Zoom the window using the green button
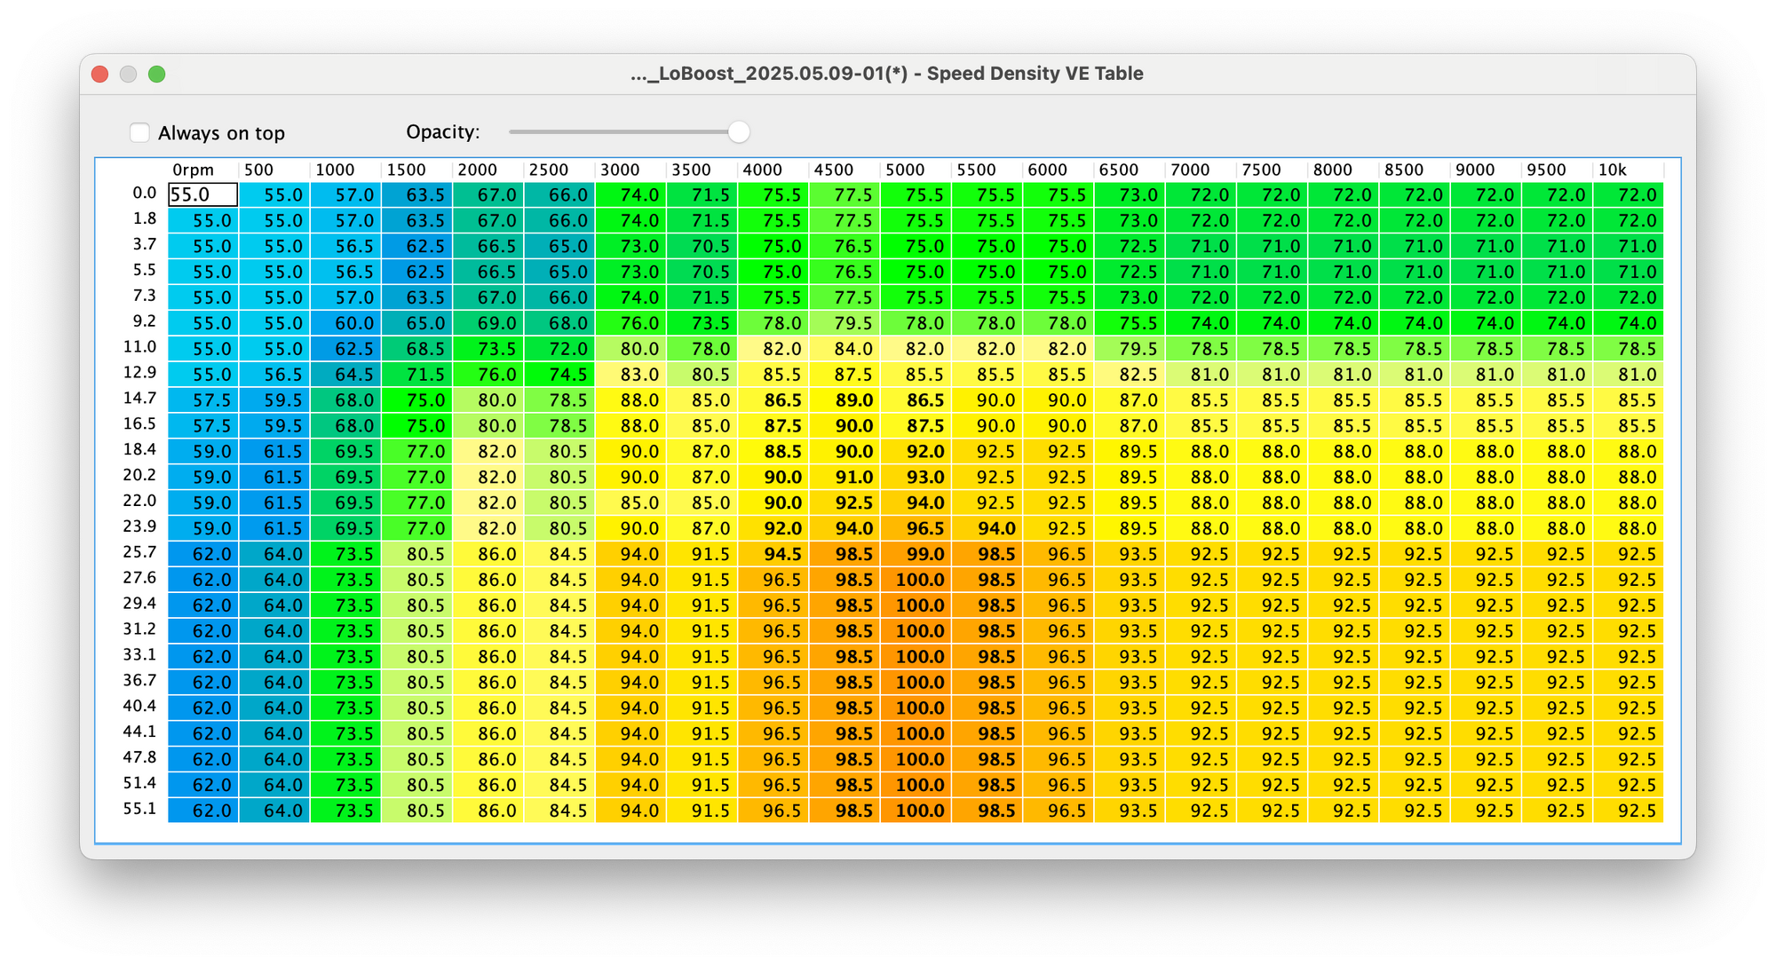 [157, 74]
